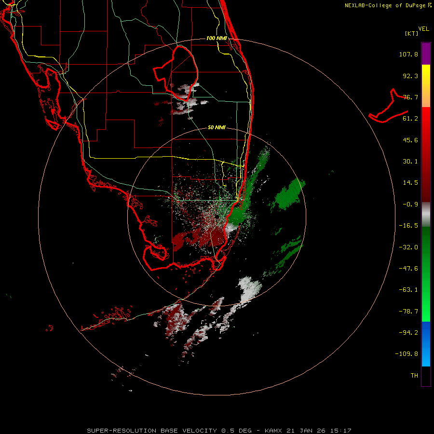Image resolution: width=434 pixels, height=434 pixels.
Task: Click the TH legend label
Action: [x=414, y=376]
